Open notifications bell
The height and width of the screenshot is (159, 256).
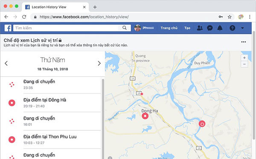coord(220,28)
